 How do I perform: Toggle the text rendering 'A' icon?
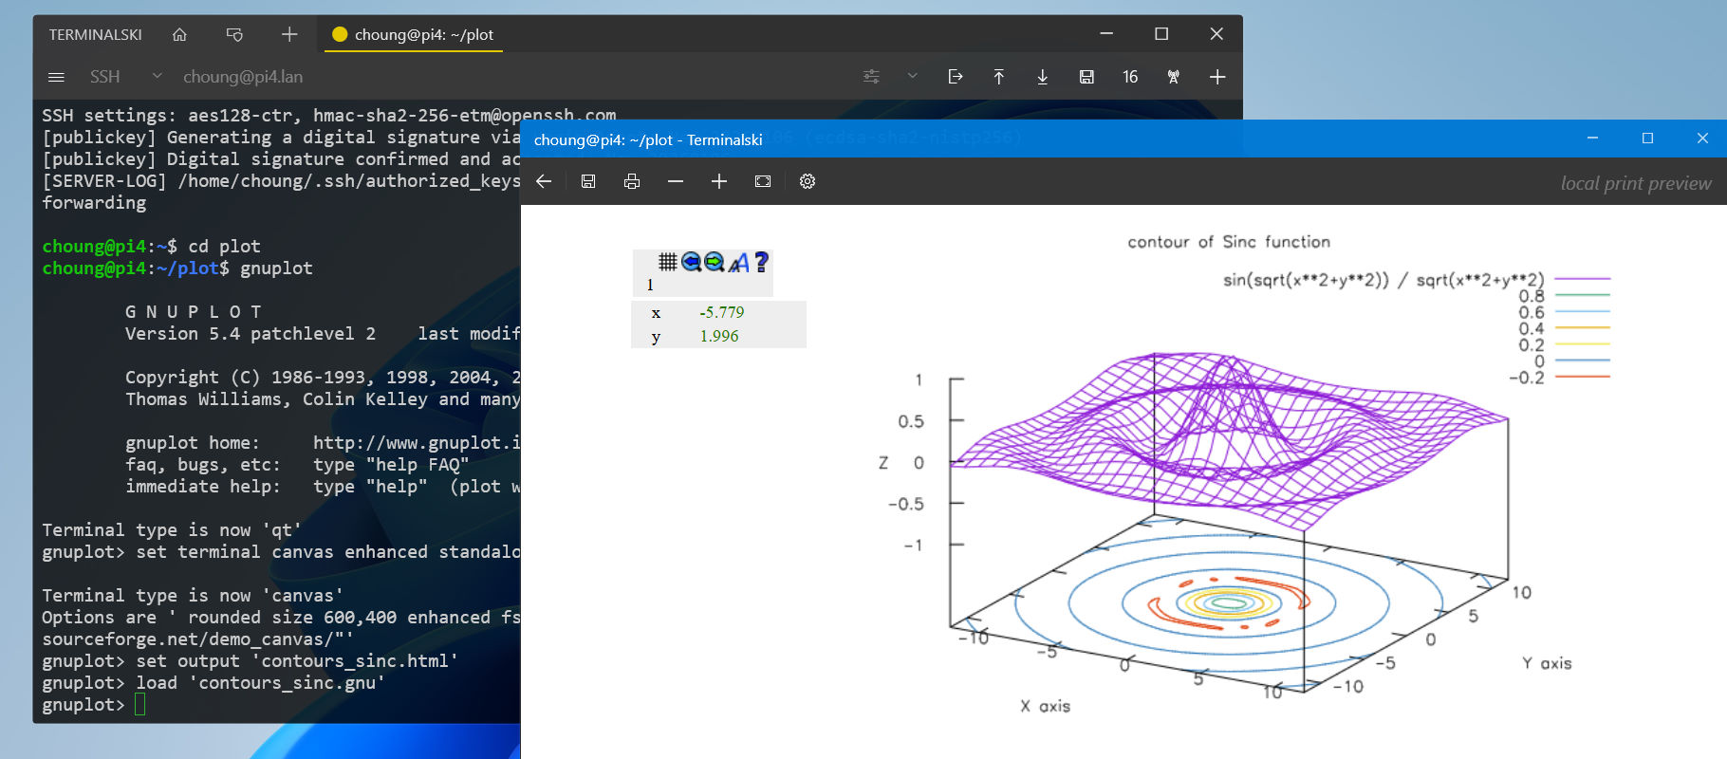coord(738,262)
